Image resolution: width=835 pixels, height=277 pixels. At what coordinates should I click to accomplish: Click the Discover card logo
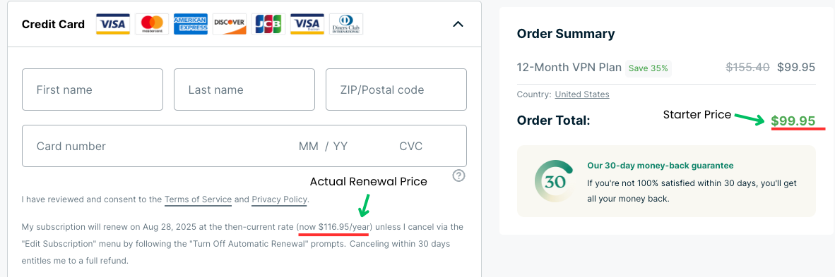tap(230, 24)
